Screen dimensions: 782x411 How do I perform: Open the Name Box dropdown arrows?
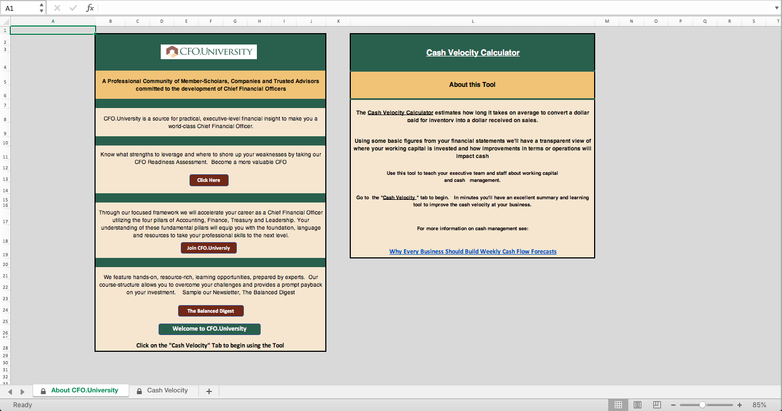coord(42,8)
